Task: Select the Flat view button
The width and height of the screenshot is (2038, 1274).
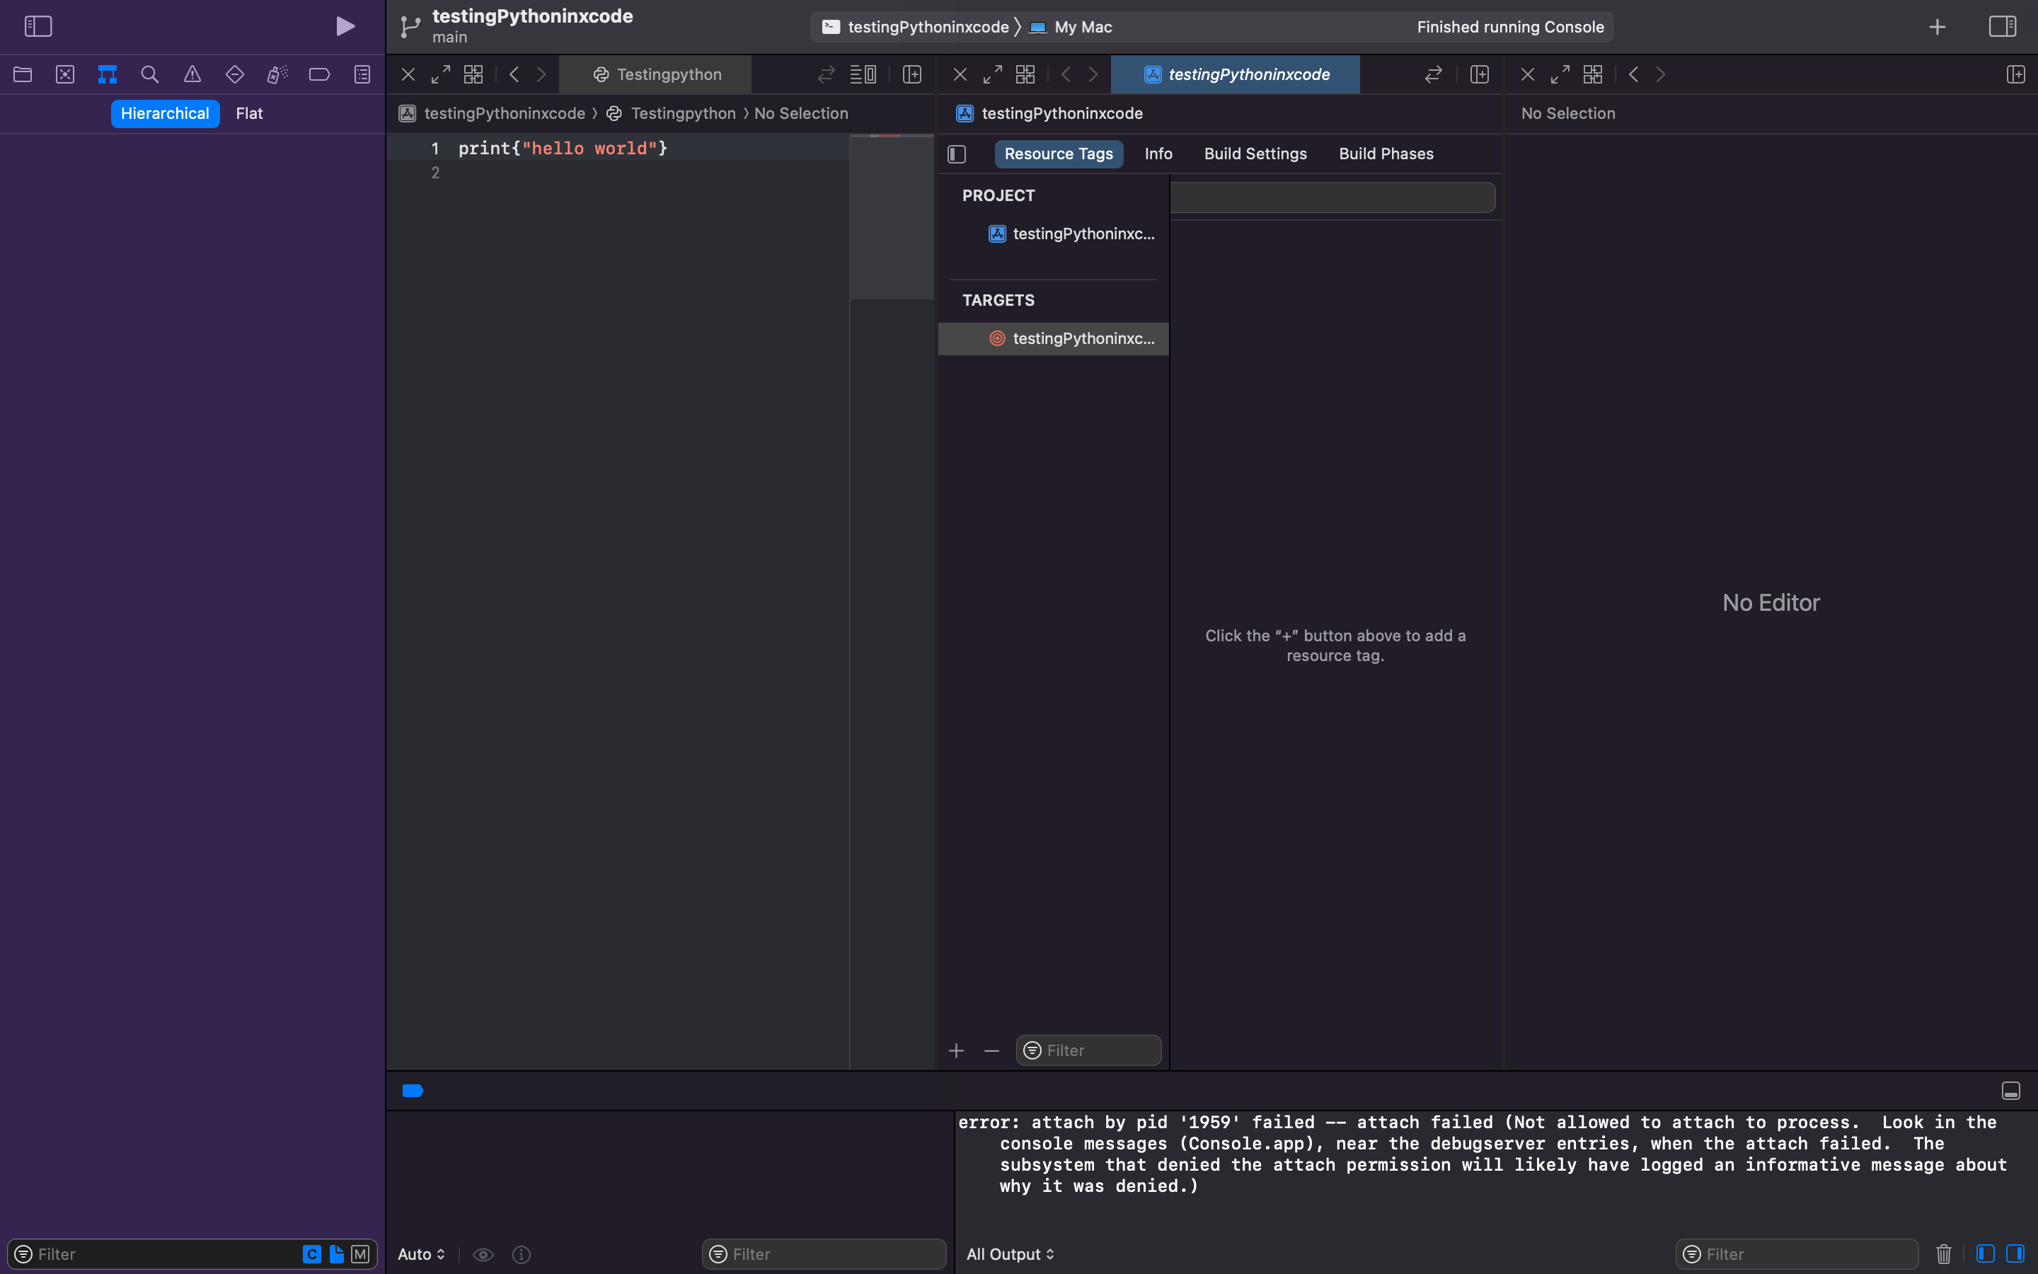Action: [249, 114]
